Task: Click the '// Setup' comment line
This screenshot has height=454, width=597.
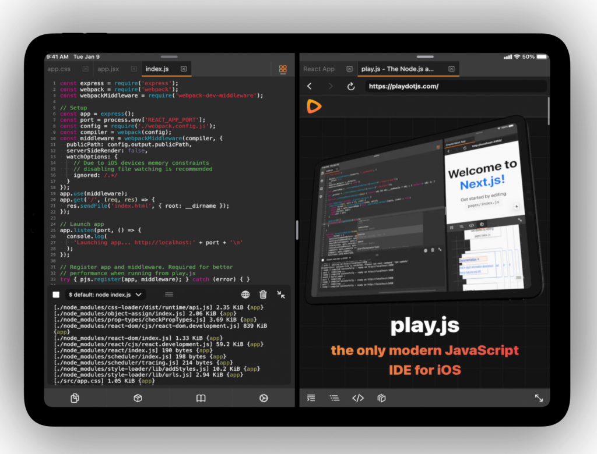Action: [73, 108]
